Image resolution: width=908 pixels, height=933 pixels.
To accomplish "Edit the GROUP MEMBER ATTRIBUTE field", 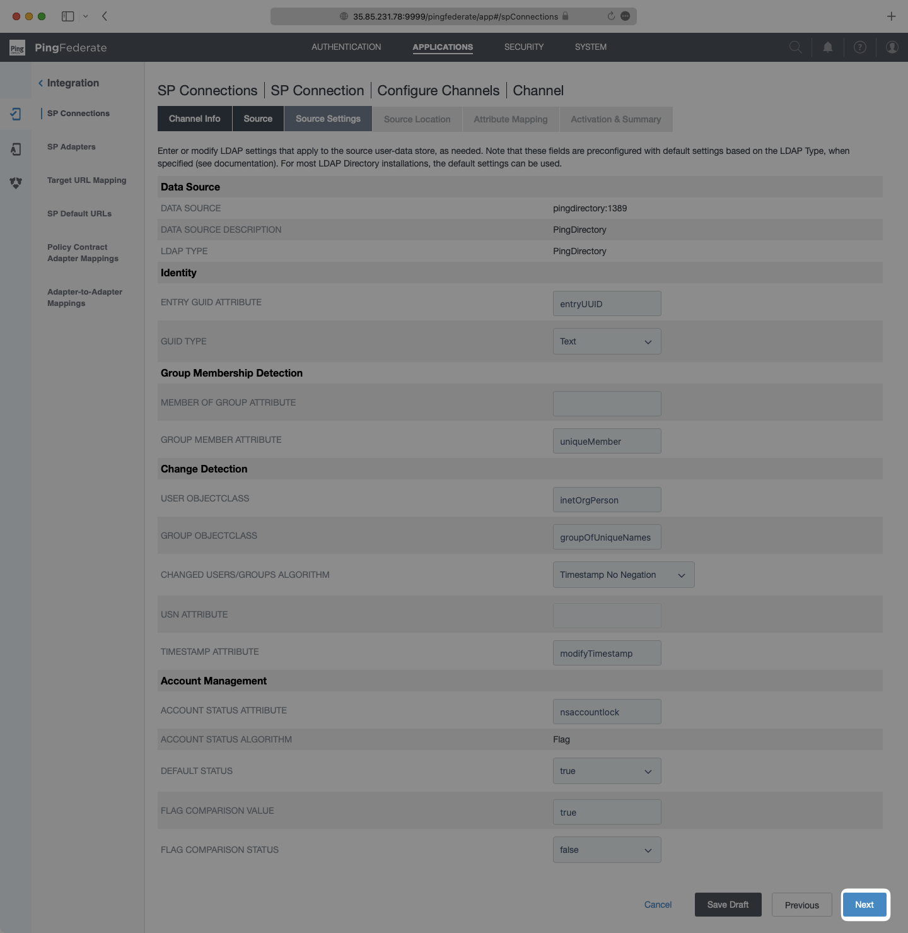I will (x=607, y=441).
